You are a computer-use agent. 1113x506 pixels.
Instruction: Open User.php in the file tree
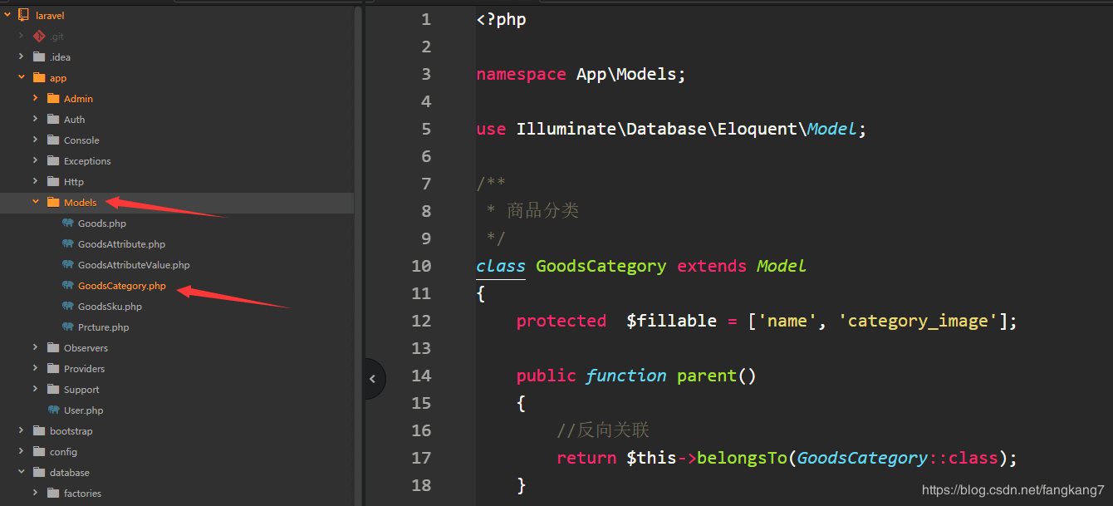click(83, 410)
